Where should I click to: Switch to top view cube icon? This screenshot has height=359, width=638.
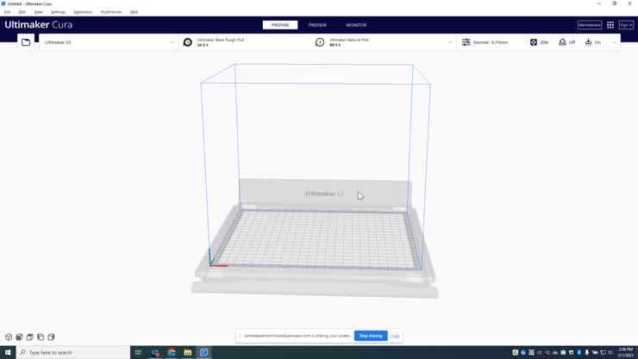click(x=29, y=337)
